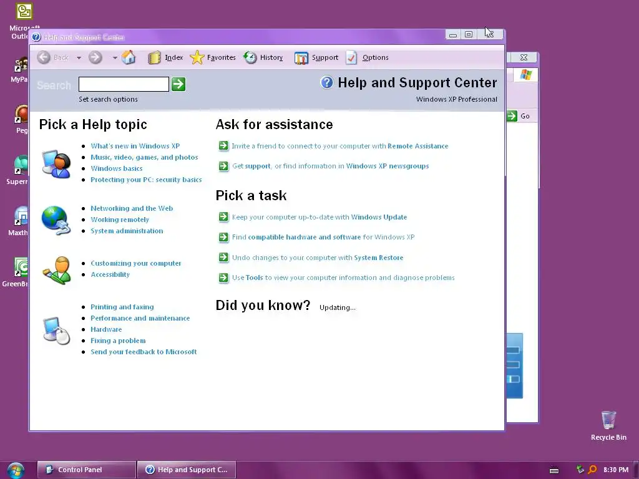
Task: Click green arrow beside Use Tools
Action: coord(223,278)
